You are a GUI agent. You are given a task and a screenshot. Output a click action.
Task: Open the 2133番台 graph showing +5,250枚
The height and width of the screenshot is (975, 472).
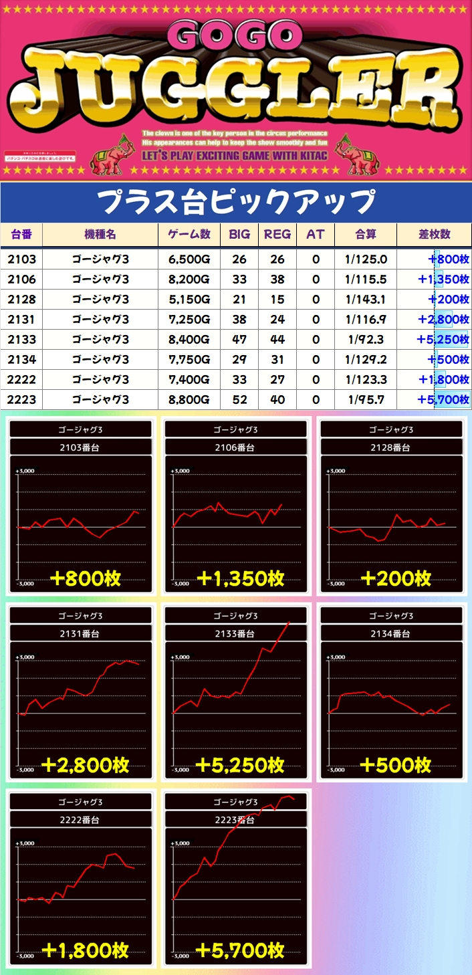(x=235, y=691)
